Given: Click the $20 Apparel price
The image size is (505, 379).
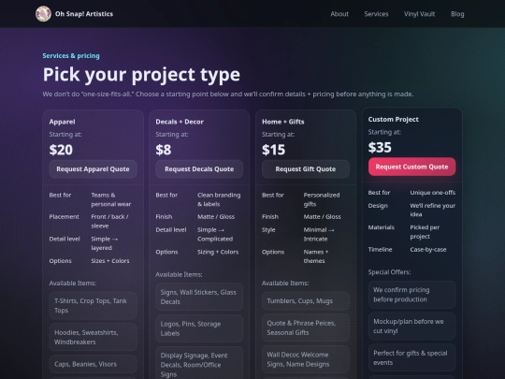Looking at the screenshot, I should point(61,150).
